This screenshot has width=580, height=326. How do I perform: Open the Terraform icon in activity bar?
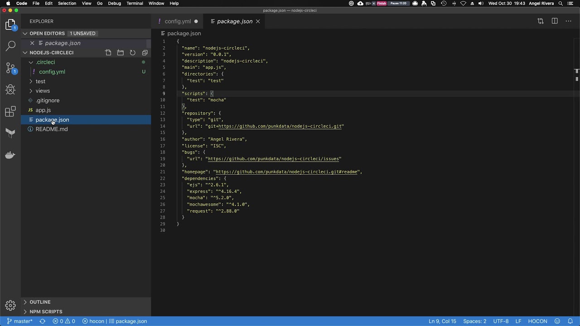tap(10, 133)
